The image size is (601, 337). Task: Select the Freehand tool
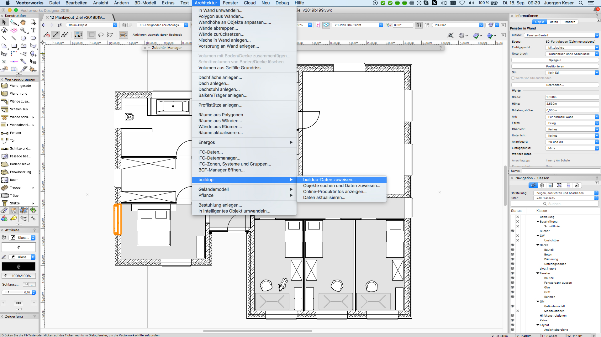tap(23, 54)
